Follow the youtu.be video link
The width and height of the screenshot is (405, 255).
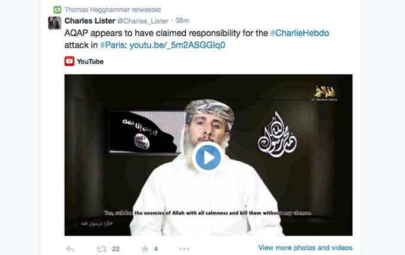[x=177, y=45]
